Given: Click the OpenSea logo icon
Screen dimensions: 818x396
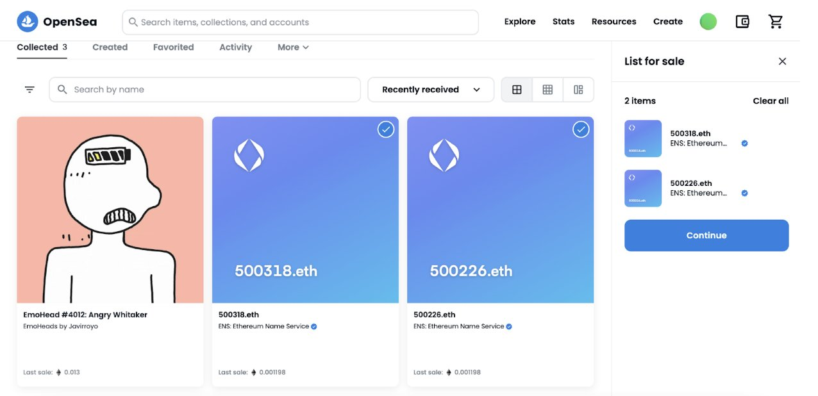Looking at the screenshot, I should [x=28, y=22].
